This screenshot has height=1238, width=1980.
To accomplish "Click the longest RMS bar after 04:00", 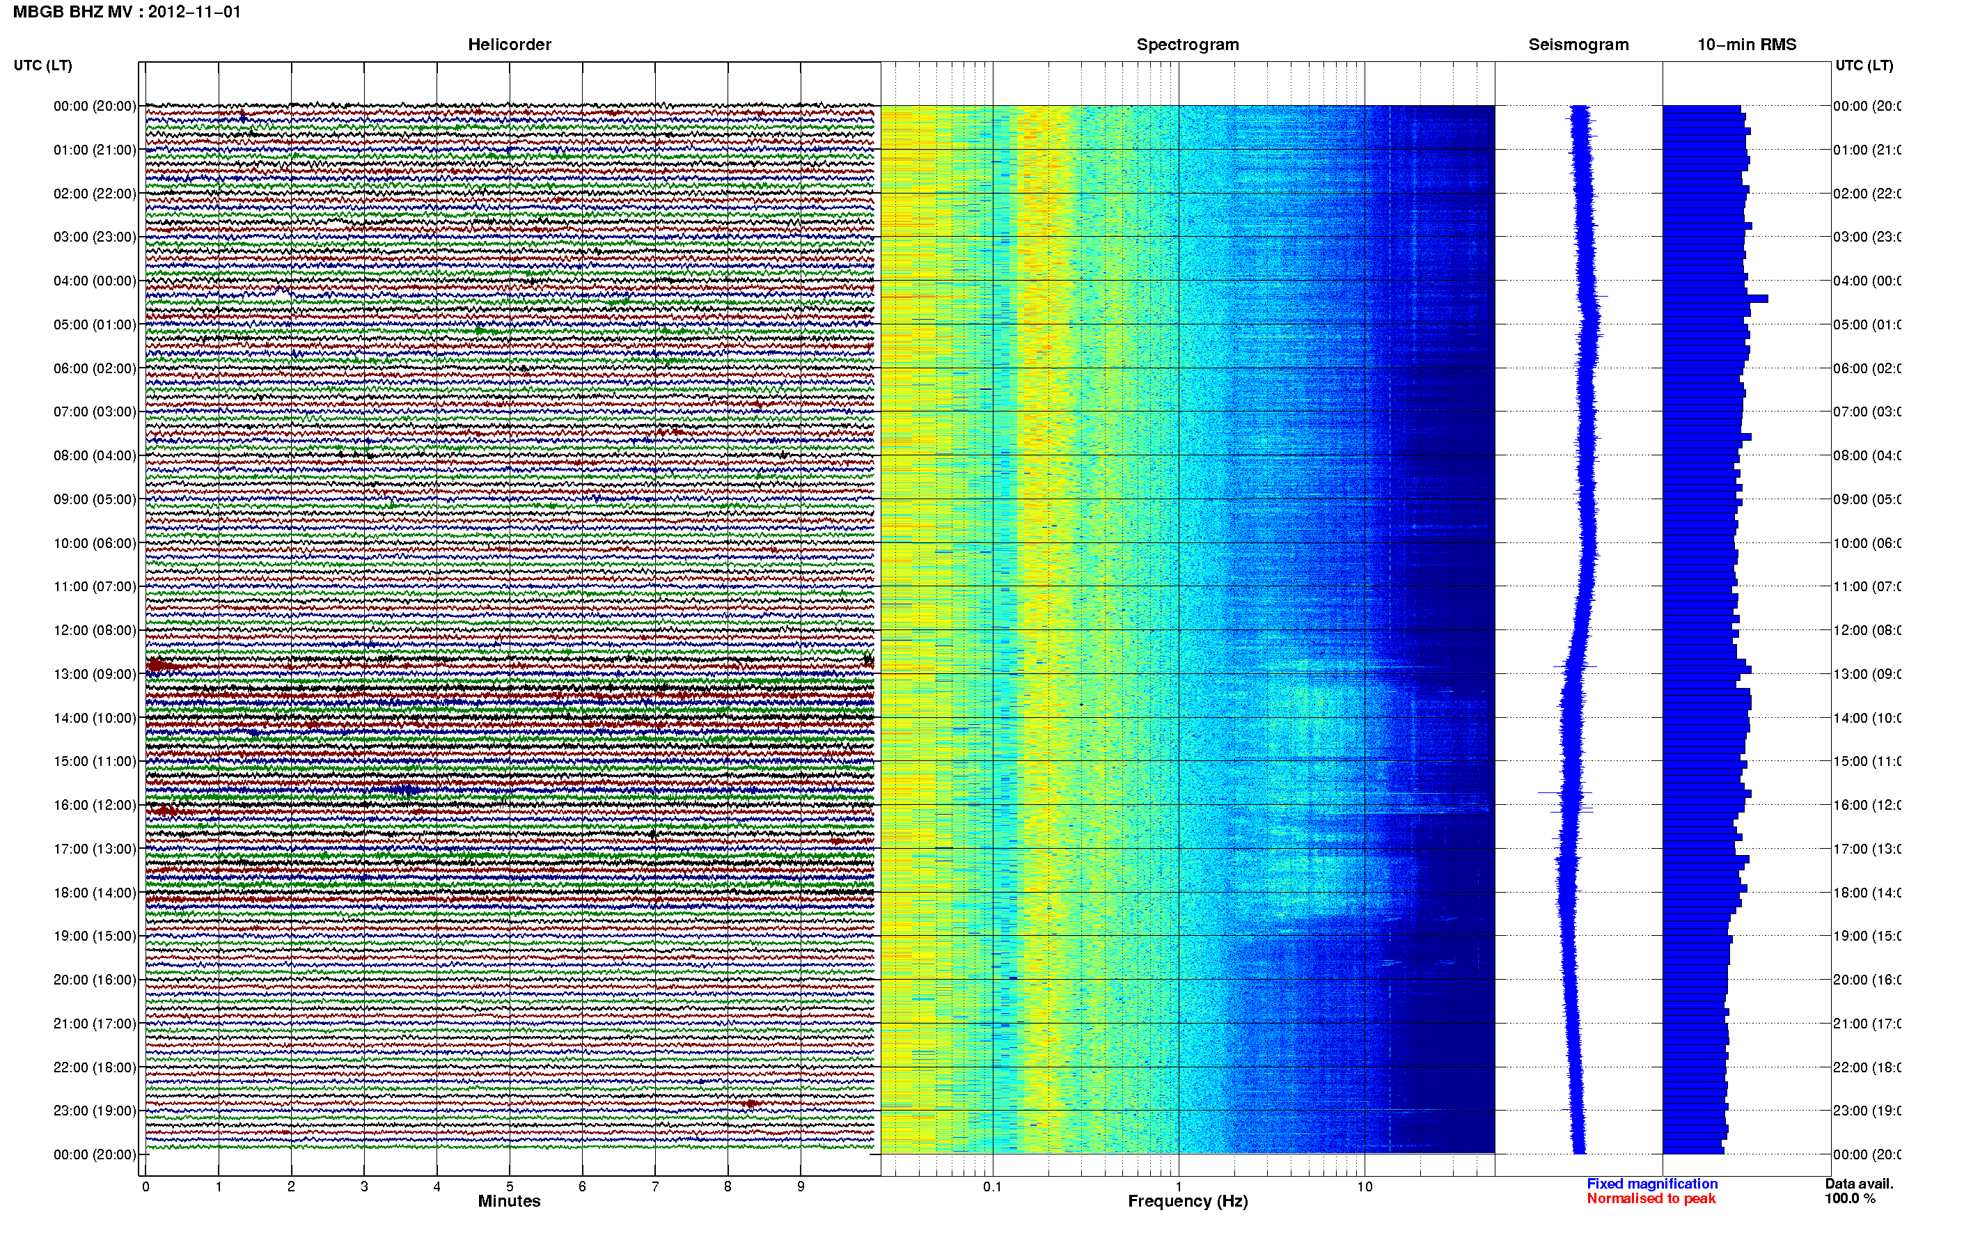I will (1715, 299).
